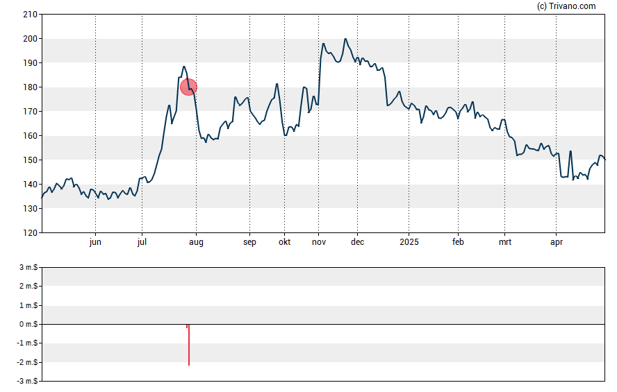This screenshot has width=617, height=392.
Task: Click the '-1 m.$' volume axis label
Action: click(27, 343)
